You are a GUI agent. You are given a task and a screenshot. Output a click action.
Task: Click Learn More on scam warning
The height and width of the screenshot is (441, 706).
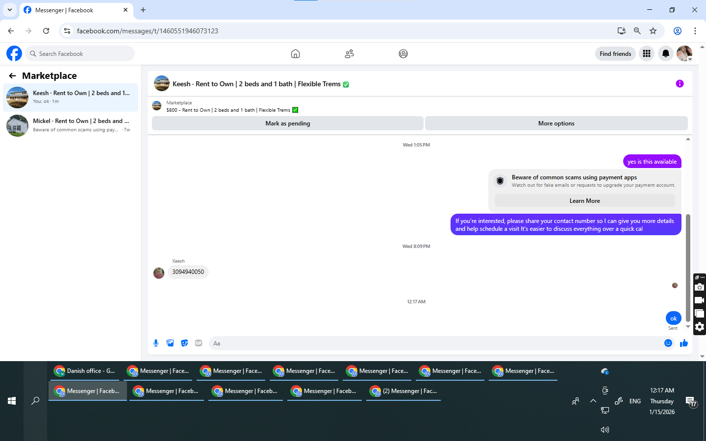(x=584, y=201)
